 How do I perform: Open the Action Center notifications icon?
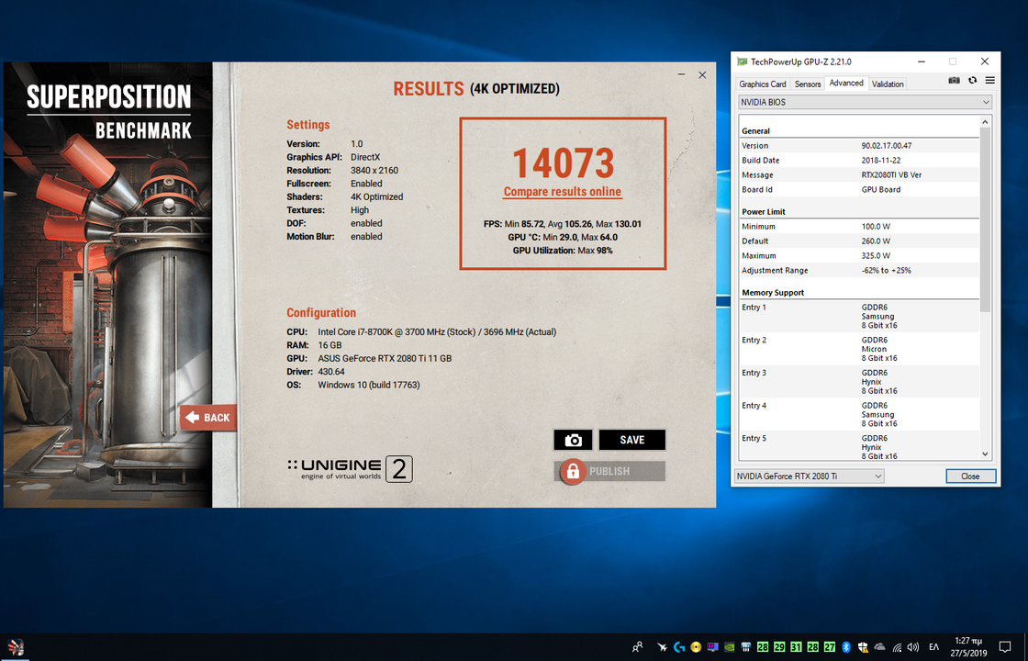click(x=1004, y=647)
